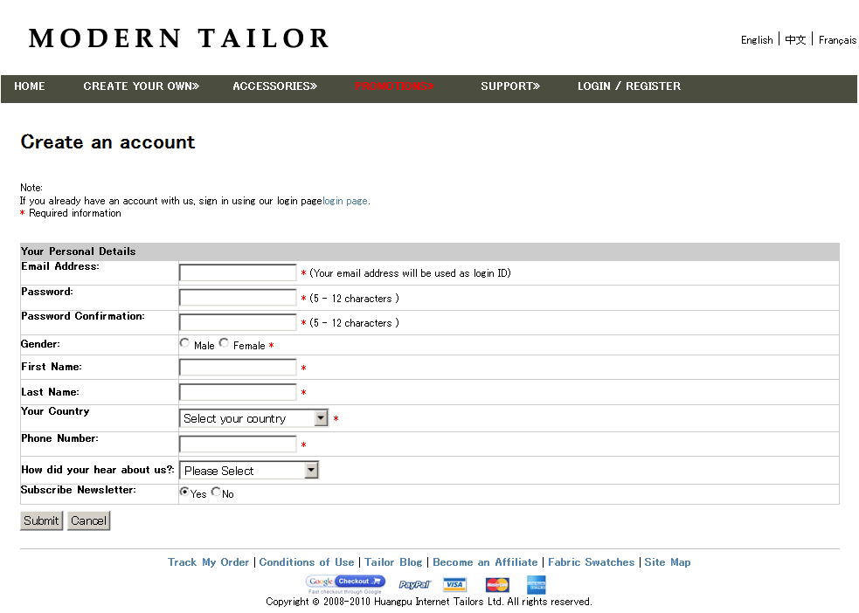
Task: Select No for Subscribe Newsletter
Action: [216, 492]
